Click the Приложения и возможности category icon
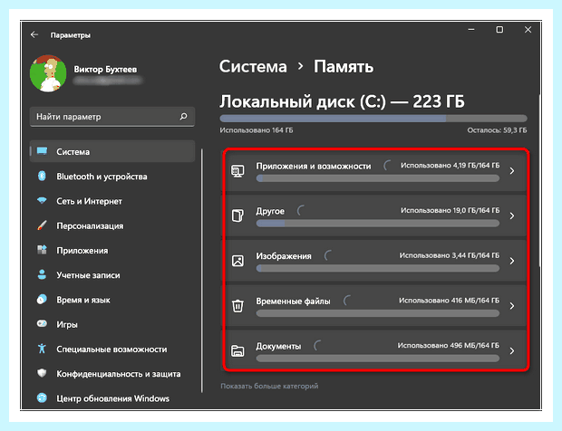The width and height of the screenshot is (562, 431). 237,171
